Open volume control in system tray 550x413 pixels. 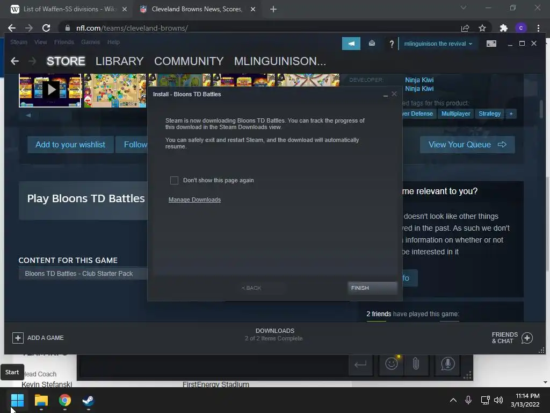pos(498,400)
